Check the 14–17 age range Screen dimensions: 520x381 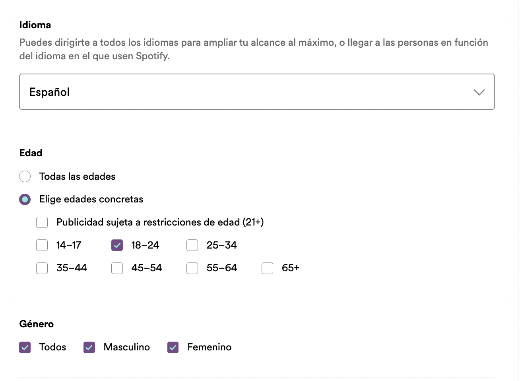42,245
